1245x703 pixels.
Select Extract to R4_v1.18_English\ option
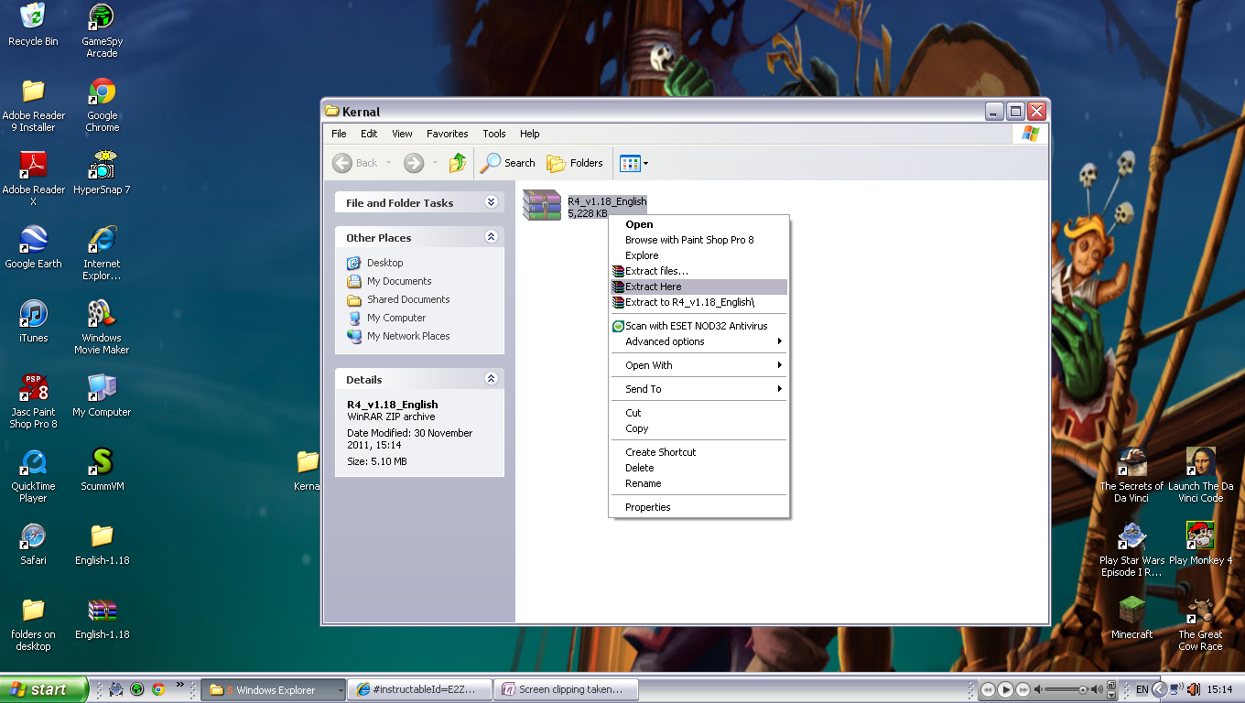point(699,302)
